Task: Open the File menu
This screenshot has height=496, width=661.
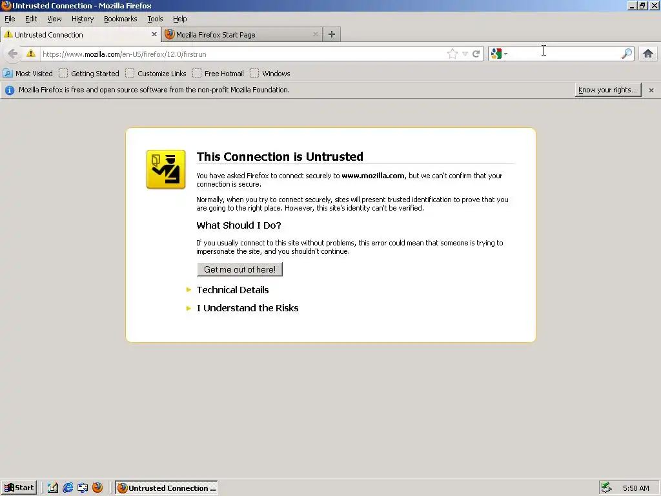Action: (x=10, y=19)
